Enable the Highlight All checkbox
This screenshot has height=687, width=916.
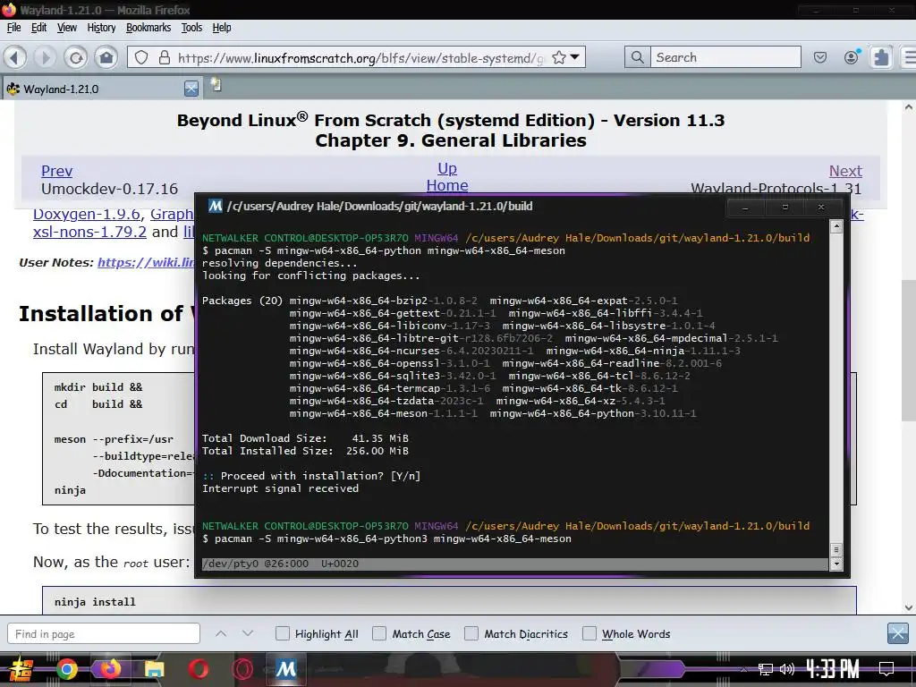(x=282, y=633)
